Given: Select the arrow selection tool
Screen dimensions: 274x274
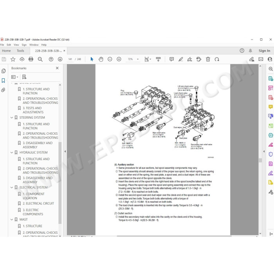Looking at the screenshot, I should click(x=92, y=59).
